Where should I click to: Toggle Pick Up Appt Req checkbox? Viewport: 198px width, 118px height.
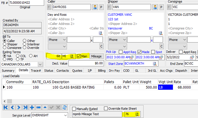121,52
